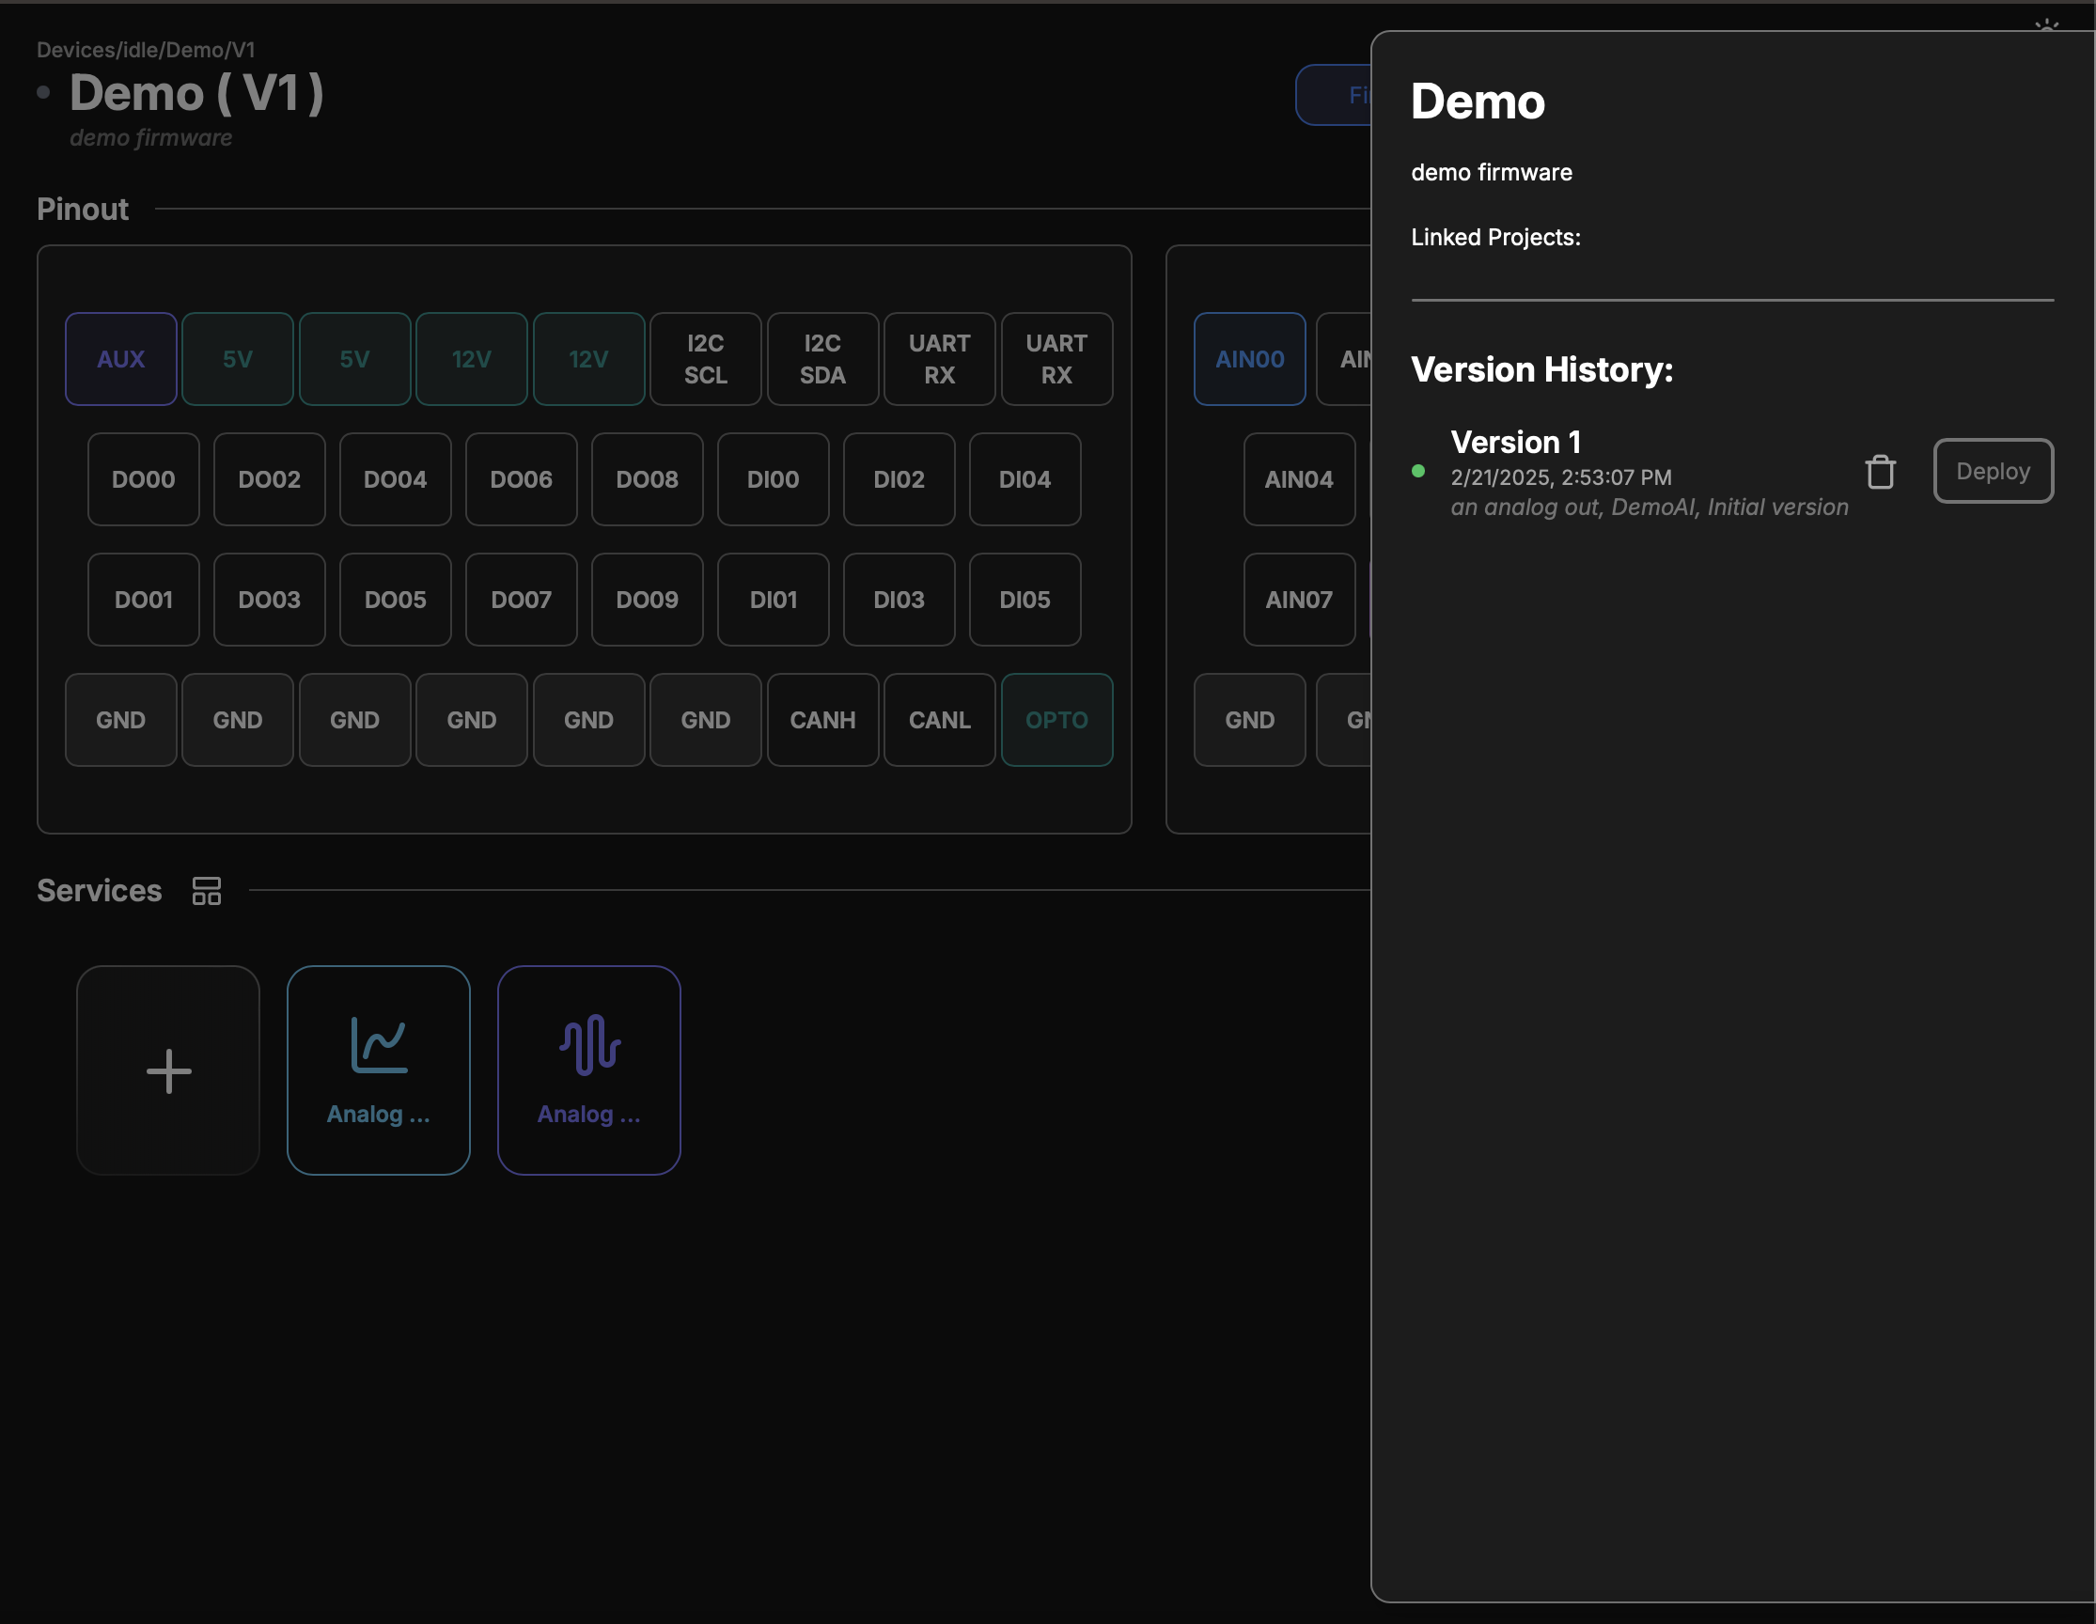Screen dimensions: 2096x1624
Task: Click the partially hidden Firmware button
Action: click(1336, 95)
